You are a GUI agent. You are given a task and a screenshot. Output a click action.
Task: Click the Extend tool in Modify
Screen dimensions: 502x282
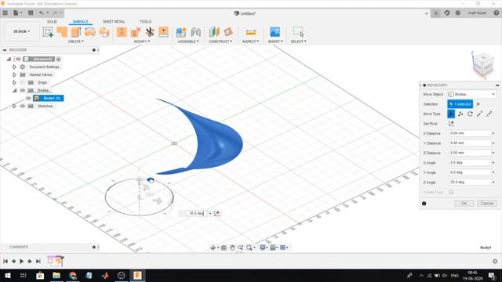pyautogui.click(x=164, y=31)
